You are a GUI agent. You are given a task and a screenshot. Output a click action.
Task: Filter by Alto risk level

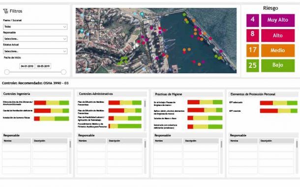point(278,35)
